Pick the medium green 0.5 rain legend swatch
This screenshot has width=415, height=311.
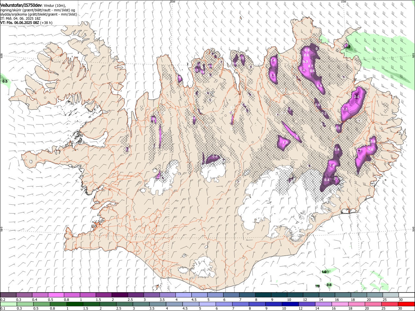(42, 304)
